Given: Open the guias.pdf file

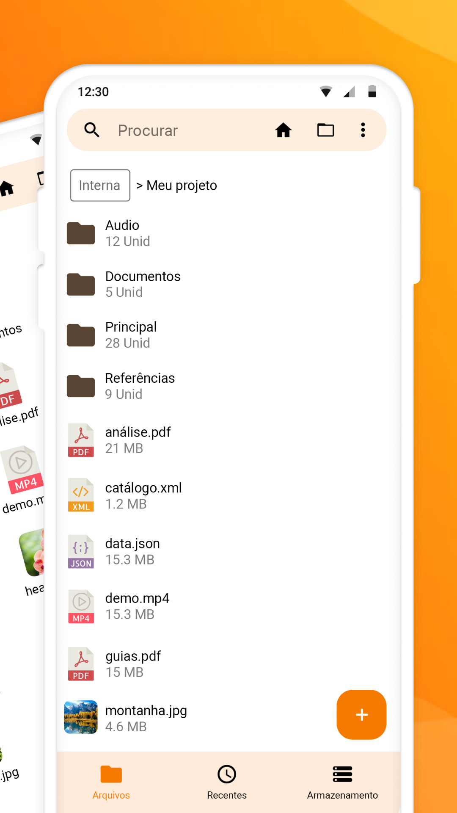Looking at the screenshot, I should click(228, 664).
